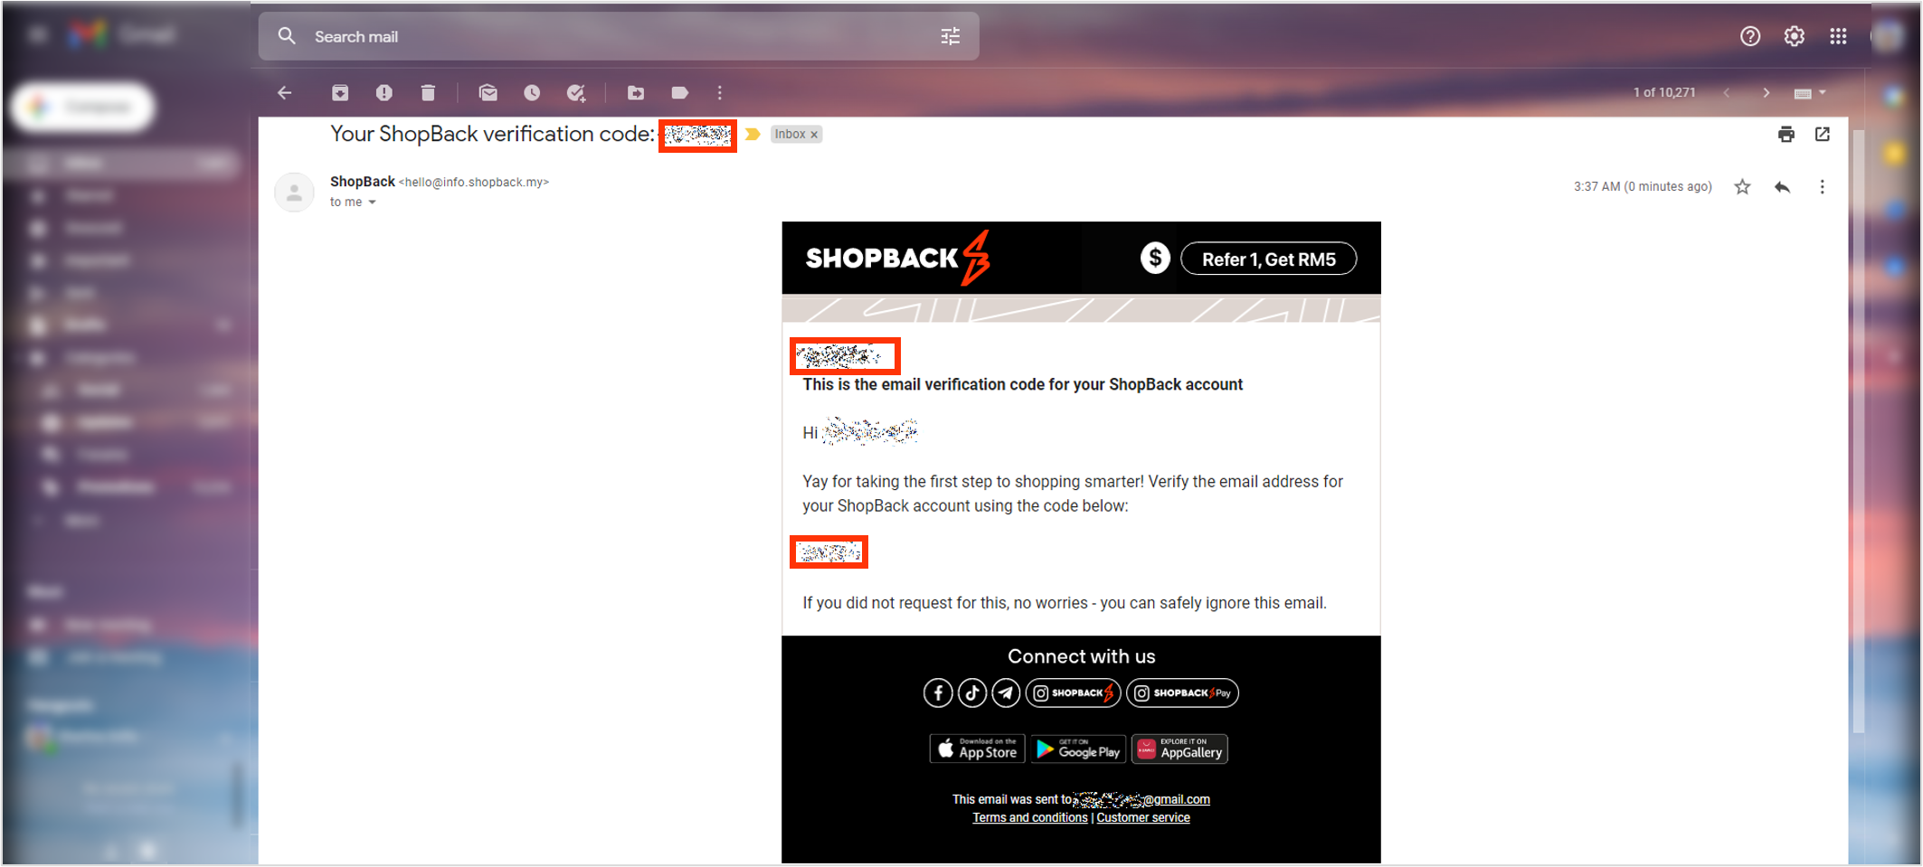Image resolution: width=1923 pixels, height=867 pixels.
Task: Open the Terms and conditions link
Action: [x=1030, y=817]
